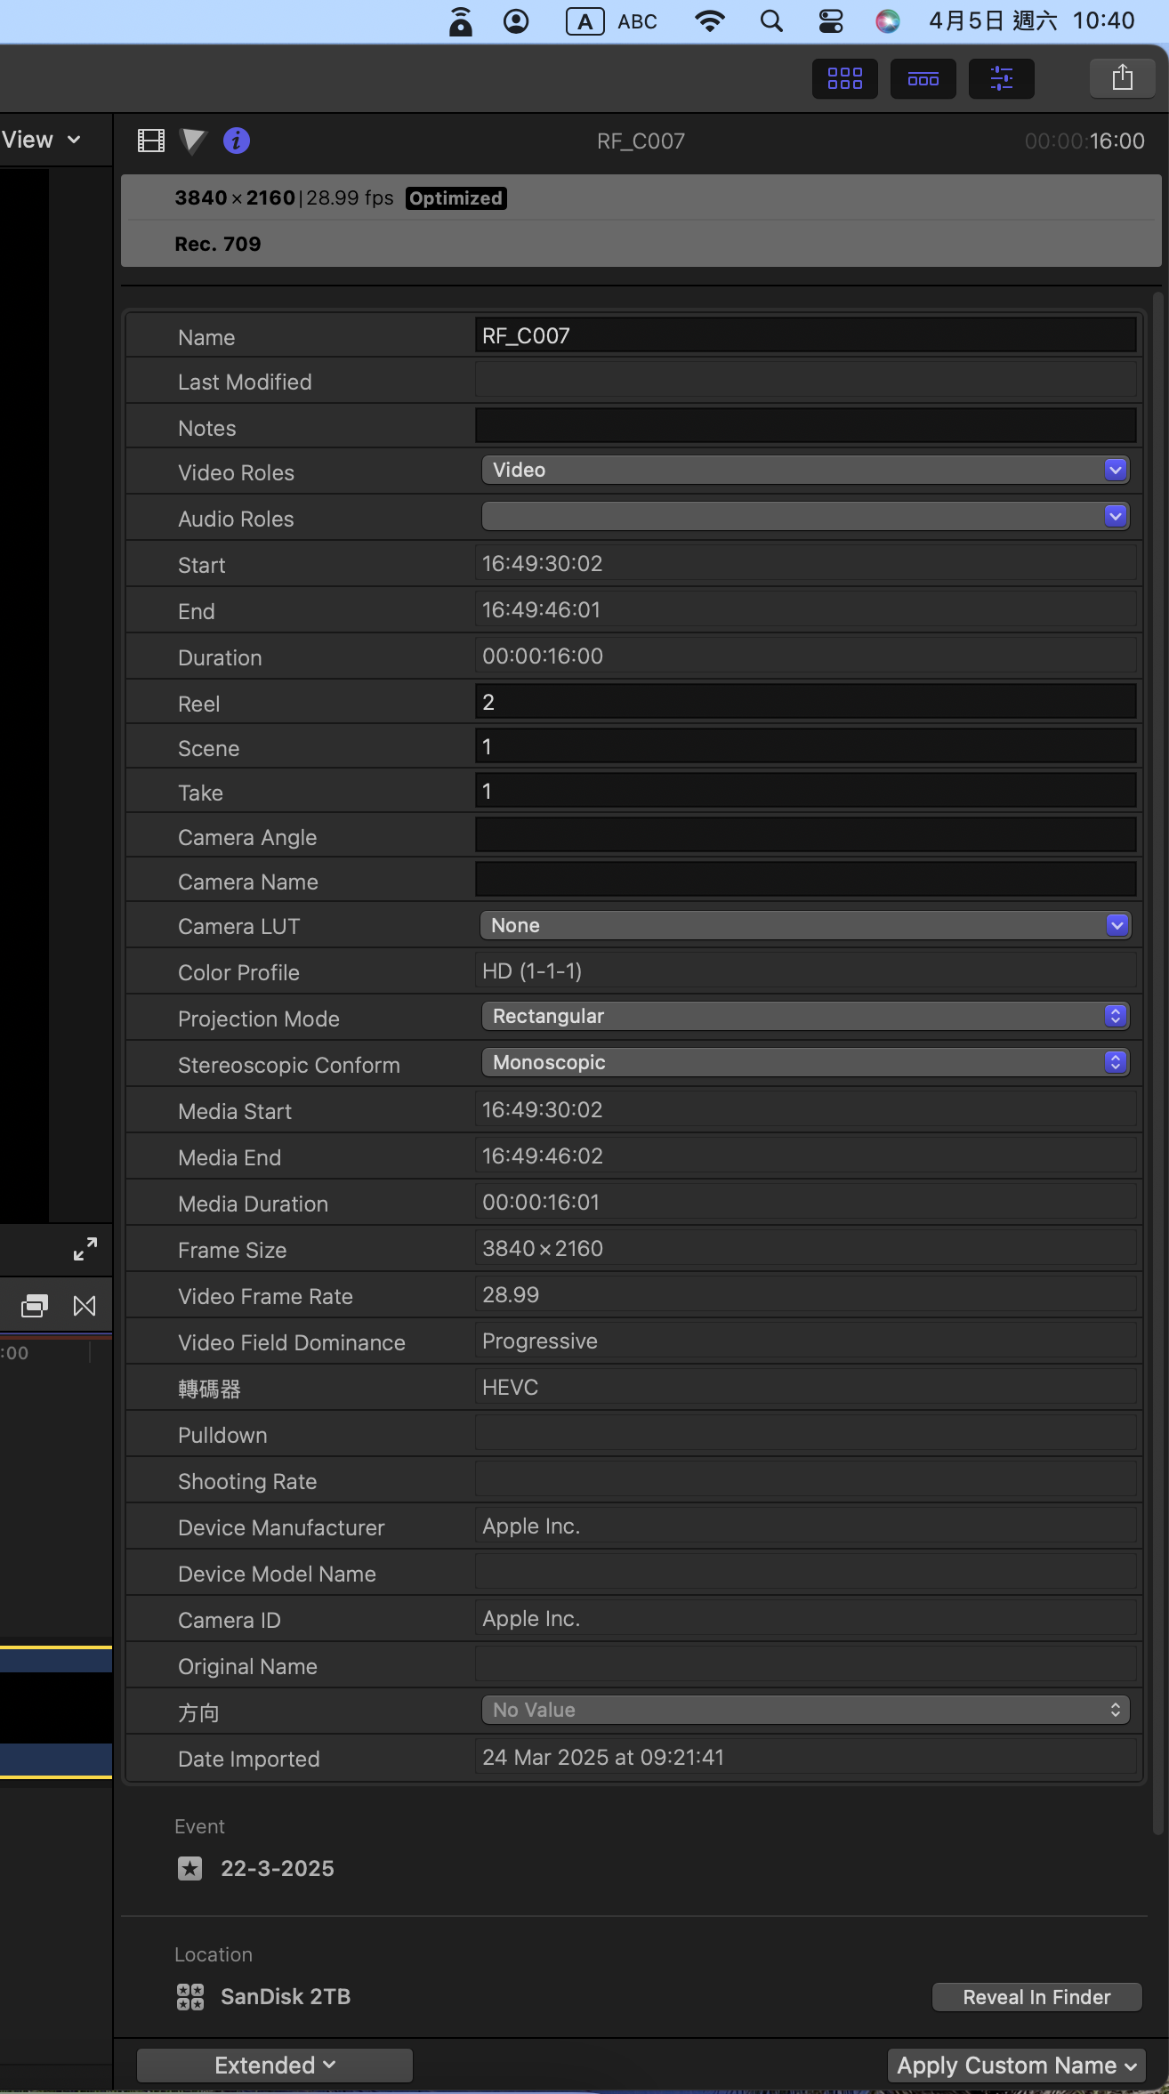Open the macOS Control Center

[831, 21]
